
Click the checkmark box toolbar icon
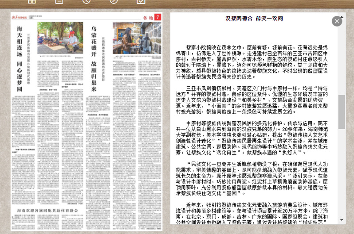click(141, 1)
